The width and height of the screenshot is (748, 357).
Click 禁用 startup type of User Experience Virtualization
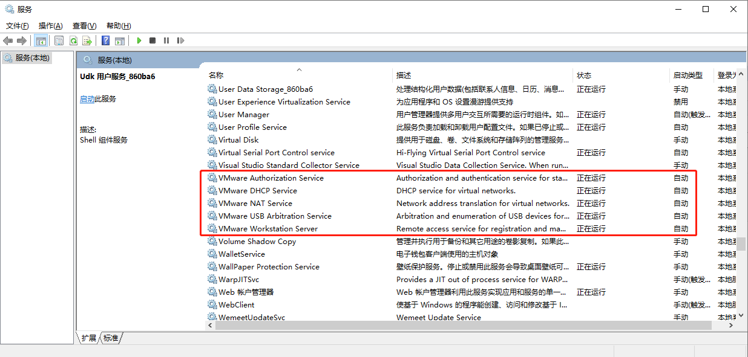(x=681, y=101)
